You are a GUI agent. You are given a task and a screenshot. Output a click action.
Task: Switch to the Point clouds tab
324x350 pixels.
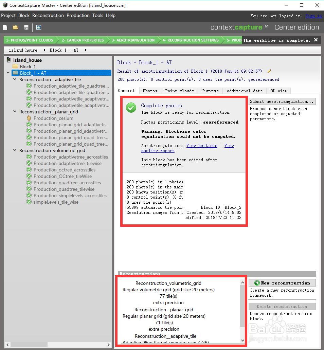coord(179,91)
